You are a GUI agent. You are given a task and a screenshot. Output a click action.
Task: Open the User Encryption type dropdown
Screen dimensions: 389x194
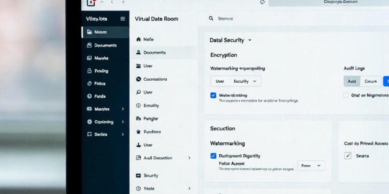(x=236, y=81)
